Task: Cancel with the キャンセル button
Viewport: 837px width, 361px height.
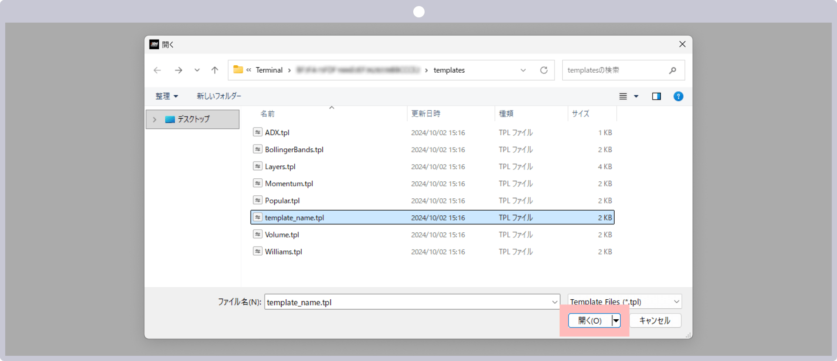Action: [x=655, y=321]
